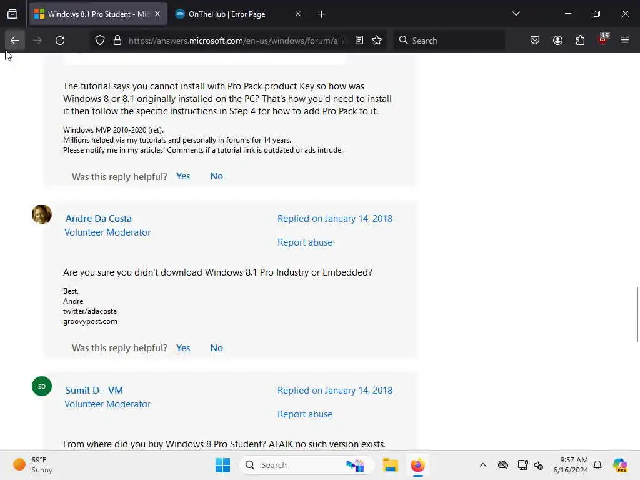Click the disabled forward navigation arrow
Screen dimensions: 640x480
tap(37, 41)
